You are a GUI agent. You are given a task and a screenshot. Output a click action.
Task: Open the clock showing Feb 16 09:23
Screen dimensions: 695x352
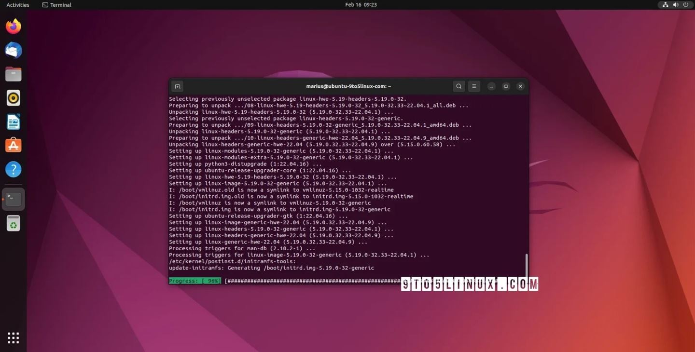tap(361, 5)
